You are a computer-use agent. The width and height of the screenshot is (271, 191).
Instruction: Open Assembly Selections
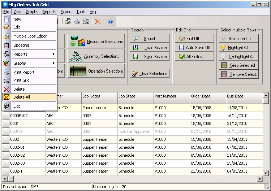click(x=96, y=56)
